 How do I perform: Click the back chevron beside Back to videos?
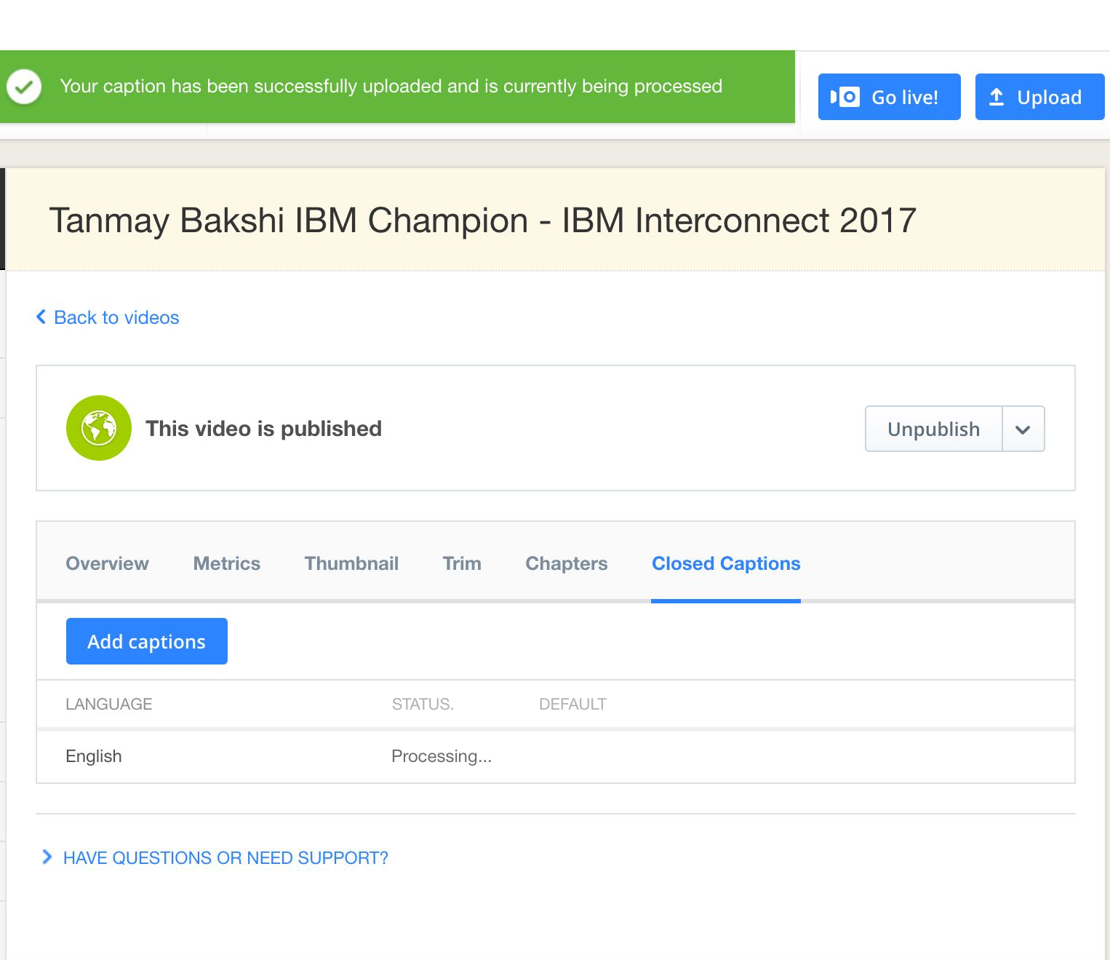[41, 317]
